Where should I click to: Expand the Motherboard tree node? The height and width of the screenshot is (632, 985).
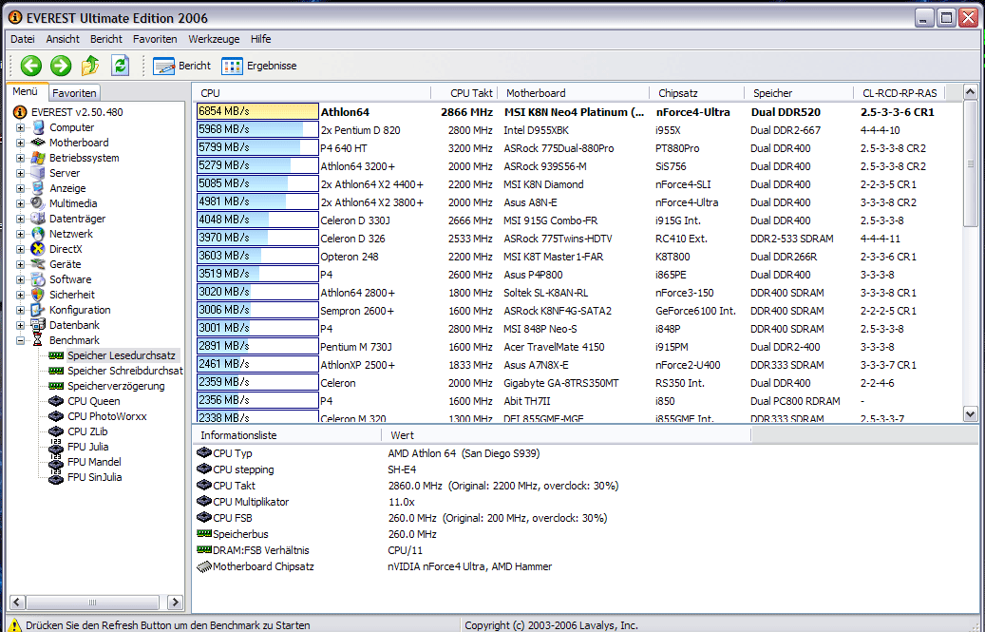20,143
